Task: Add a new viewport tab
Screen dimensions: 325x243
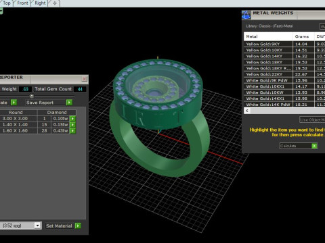Action: click(55, 3)
